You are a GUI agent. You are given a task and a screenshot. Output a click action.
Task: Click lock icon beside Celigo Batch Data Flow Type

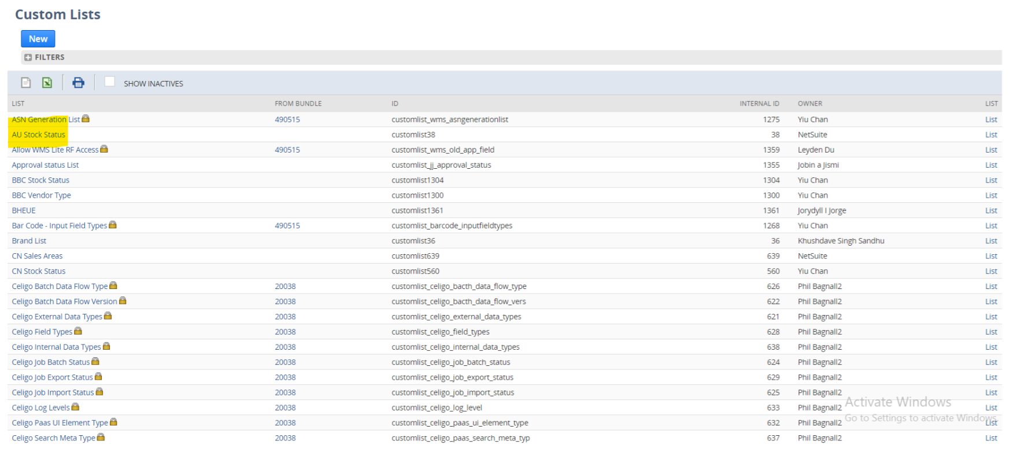[x=113, y=285]
